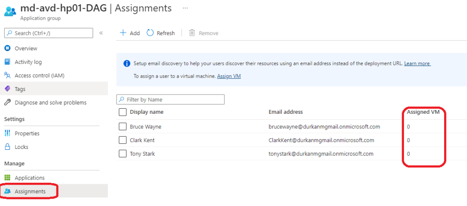
Task: Follow the Learn more link
Action: coord(417,63)
